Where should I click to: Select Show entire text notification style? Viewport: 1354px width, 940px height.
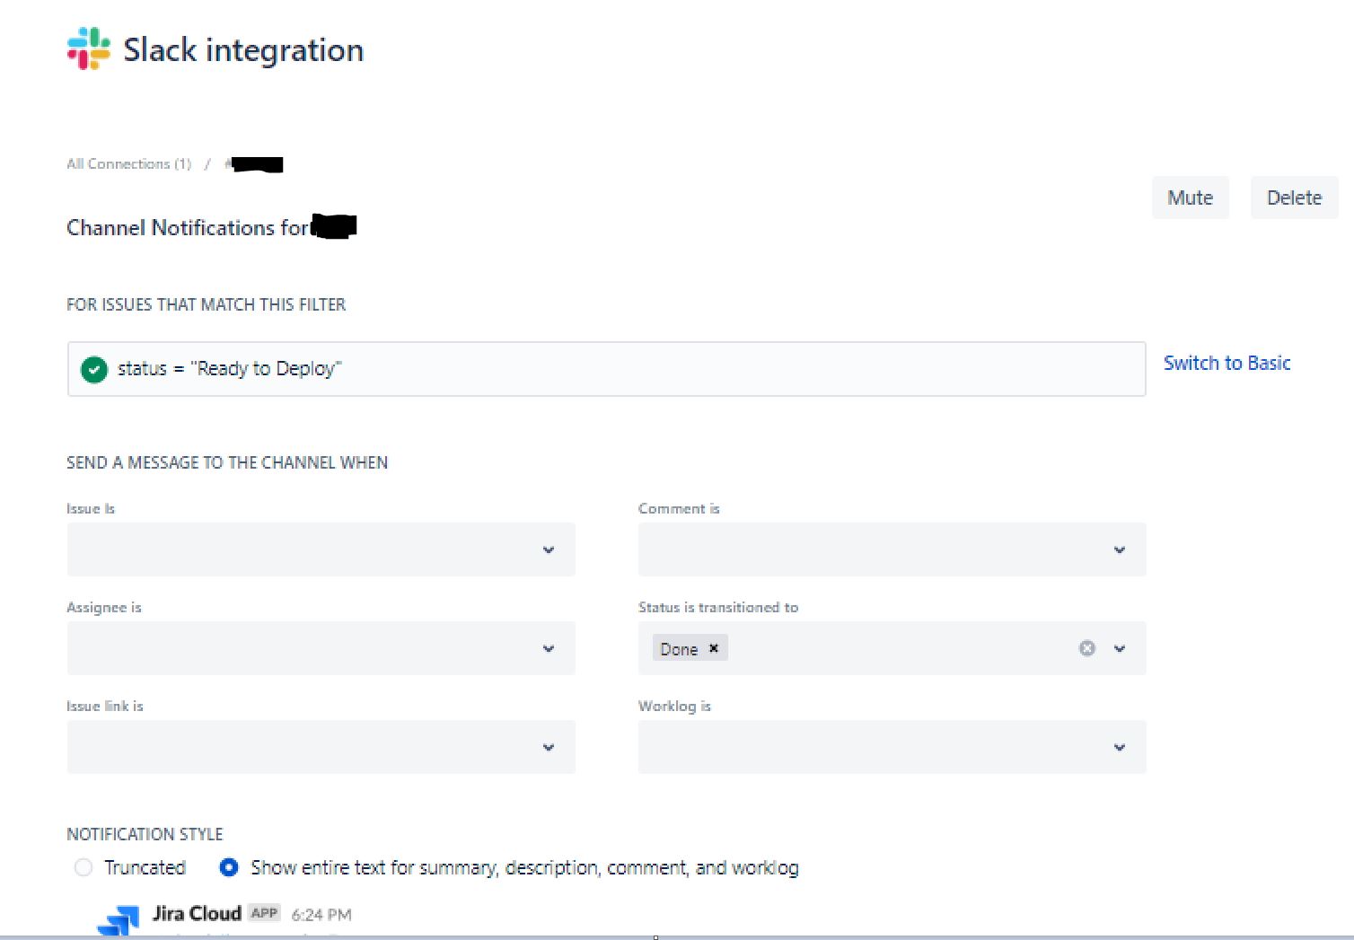click(x=229, y=867)
